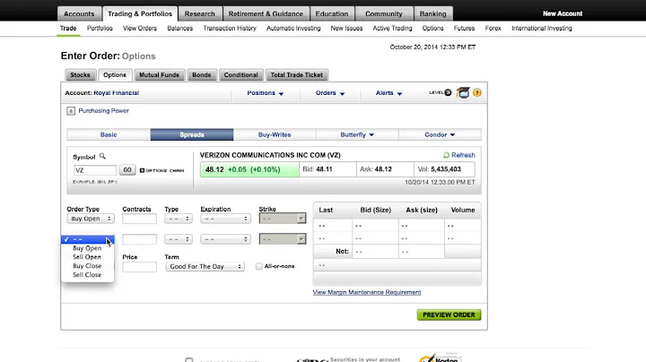Toggle the All-or-none checkbox

coord(258,266)
